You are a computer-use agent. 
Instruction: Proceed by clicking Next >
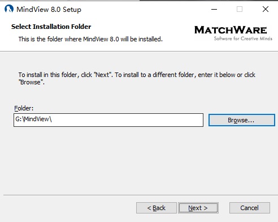(x=198, y=208)
